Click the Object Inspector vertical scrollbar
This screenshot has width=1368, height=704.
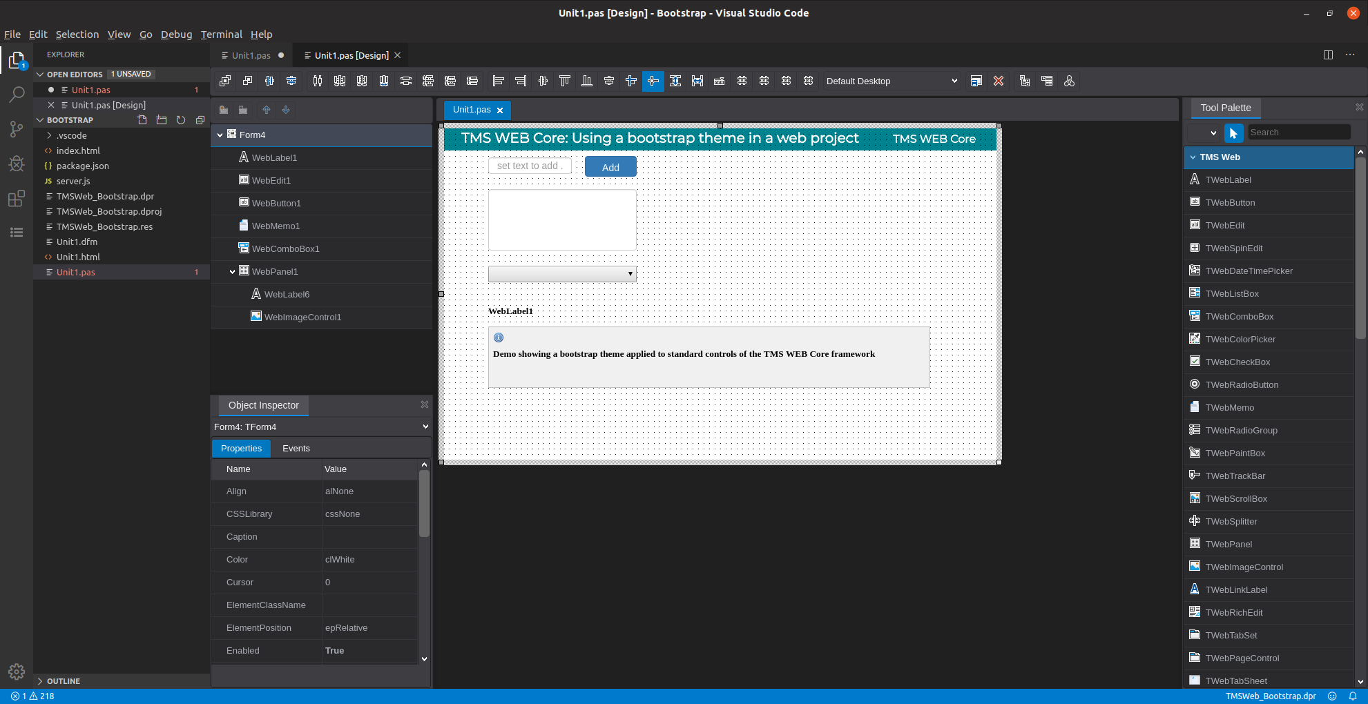(x=424, y=504)
